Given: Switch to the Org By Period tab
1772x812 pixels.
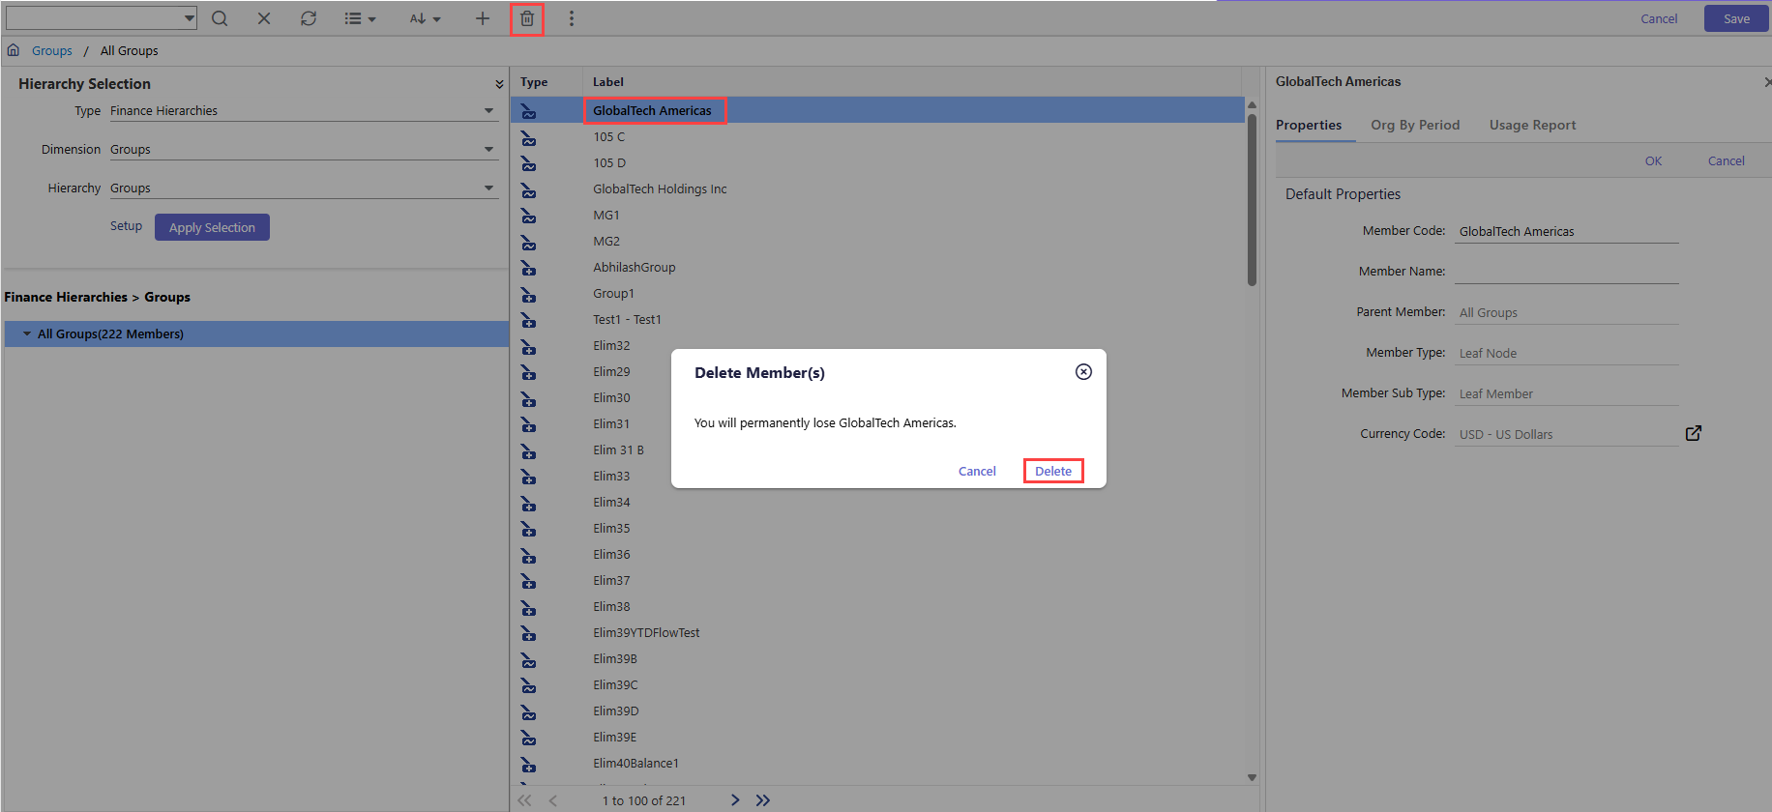Looking at the screenshot, I should [x=1414, y=125].
